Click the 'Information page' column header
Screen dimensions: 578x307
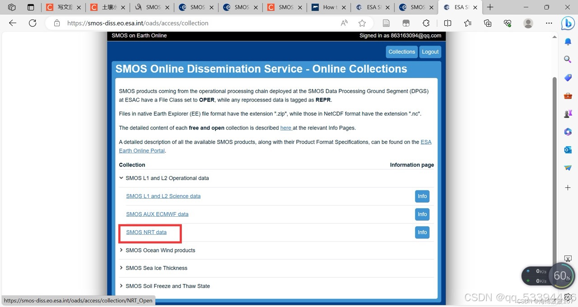click(x=412, y=165)
